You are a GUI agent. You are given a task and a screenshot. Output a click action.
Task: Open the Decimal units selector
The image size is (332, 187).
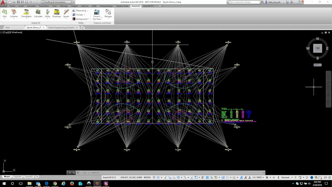tap(287, 177)
